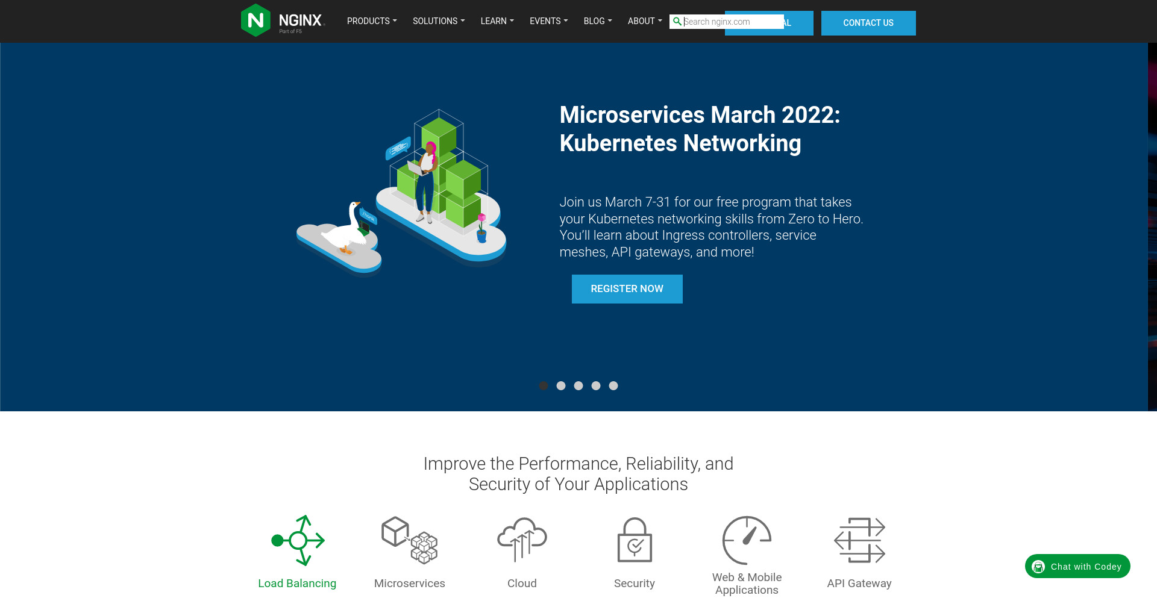Image resolution: width=1157 pixels, height=601 pixels.
Task: Open the API Gateway label link
Action: 859,584
